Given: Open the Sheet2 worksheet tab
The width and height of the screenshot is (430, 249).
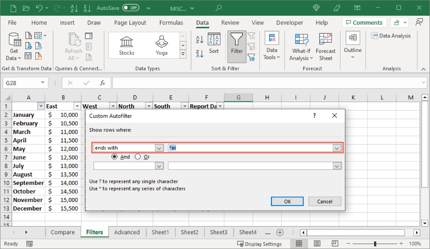Looking at the screenshot, I should coord(190,232).
